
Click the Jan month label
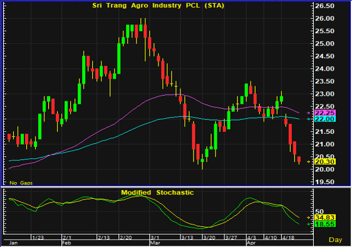13,243
